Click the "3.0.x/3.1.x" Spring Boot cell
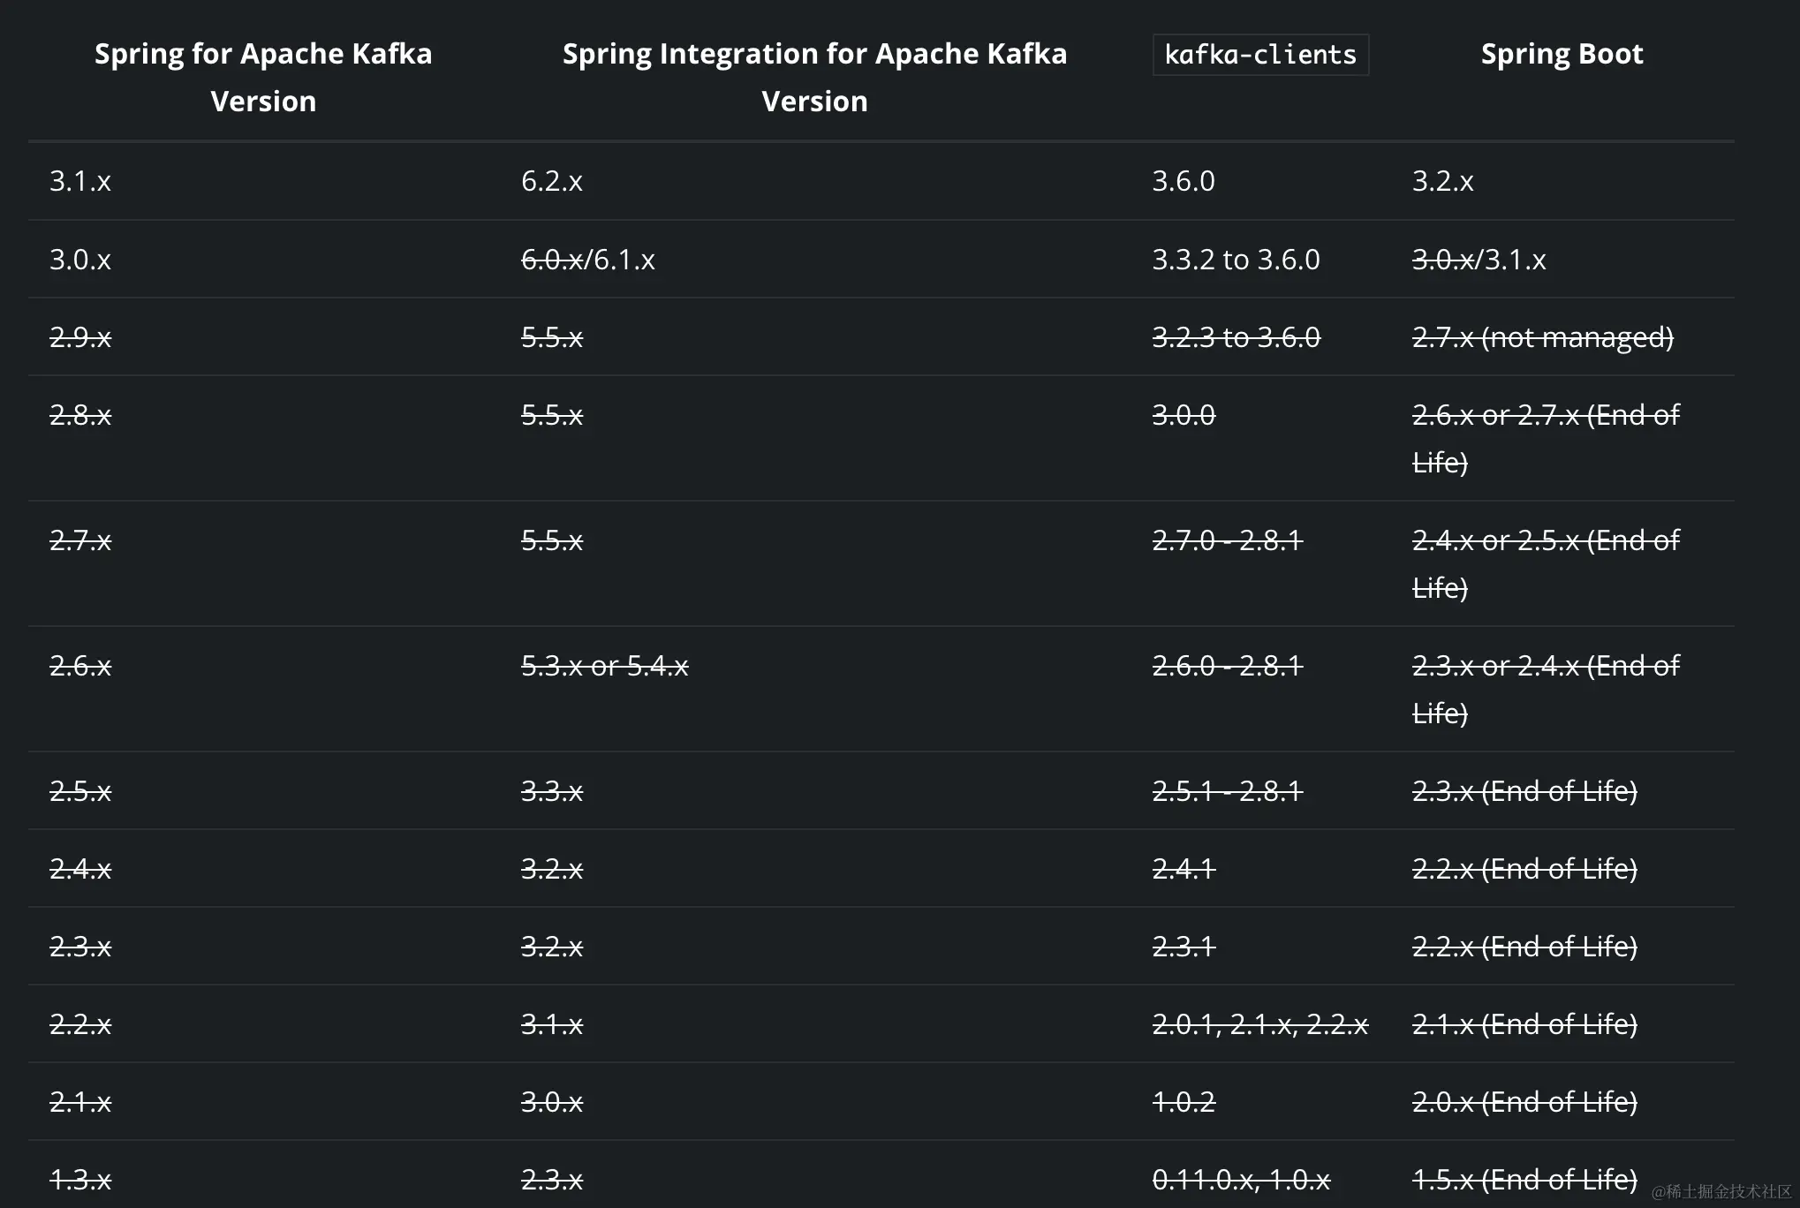This screenshot has width=1800, height=1208. click(1479, 260)
